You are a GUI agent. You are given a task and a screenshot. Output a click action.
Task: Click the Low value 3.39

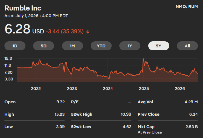pos(60,127)
